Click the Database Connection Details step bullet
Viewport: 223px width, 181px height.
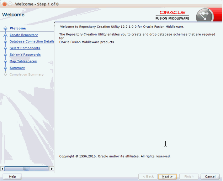(x=5, y=42)
